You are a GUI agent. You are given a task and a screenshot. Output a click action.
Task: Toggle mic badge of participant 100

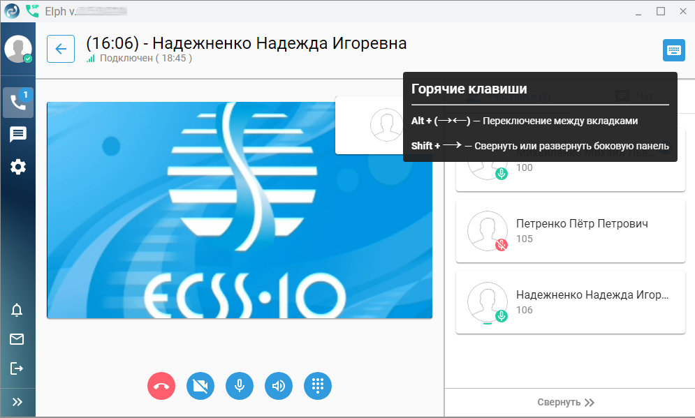502,174
